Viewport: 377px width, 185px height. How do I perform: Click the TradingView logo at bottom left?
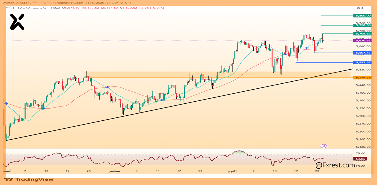(x=29, y=179)
